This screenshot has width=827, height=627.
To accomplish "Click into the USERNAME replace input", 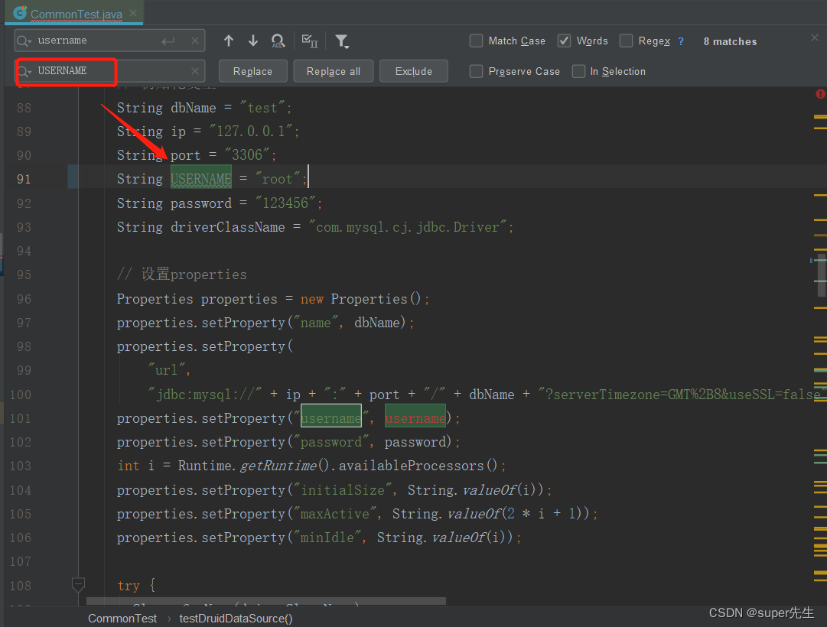I will [111, 70].
